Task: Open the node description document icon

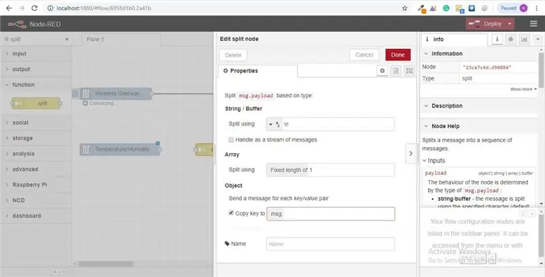Action: (396, 71)
